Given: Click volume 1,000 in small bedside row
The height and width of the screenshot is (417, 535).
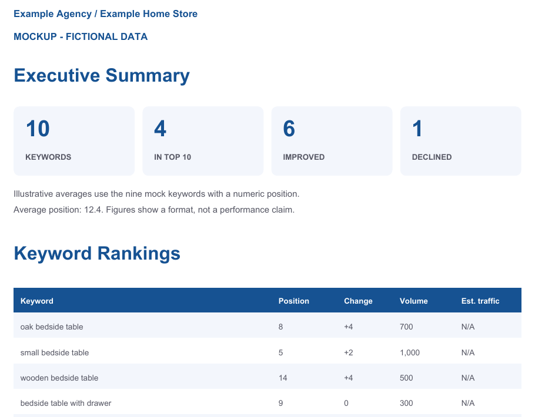Looking at the screenshot, I should (410, 352).
